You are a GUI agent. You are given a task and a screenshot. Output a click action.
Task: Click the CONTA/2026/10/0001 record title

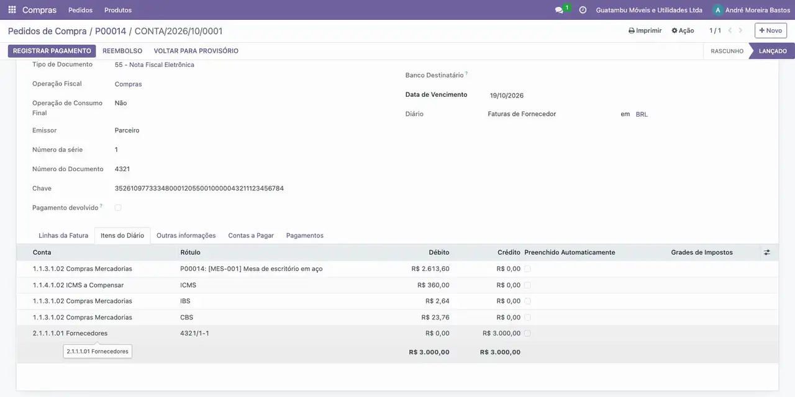coord(178,31)
